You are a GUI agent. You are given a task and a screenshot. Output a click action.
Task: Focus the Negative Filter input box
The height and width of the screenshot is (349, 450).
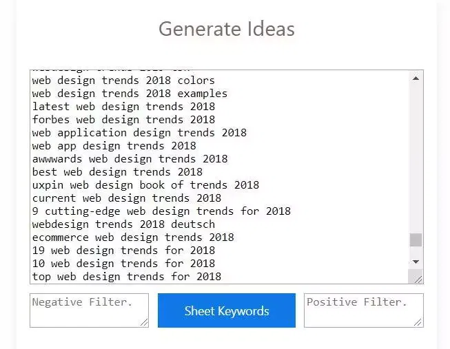coord(88,310)
